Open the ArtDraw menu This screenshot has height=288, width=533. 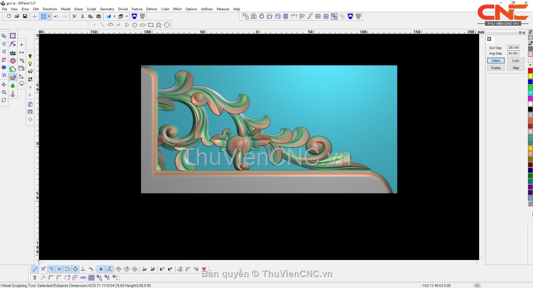207,9
